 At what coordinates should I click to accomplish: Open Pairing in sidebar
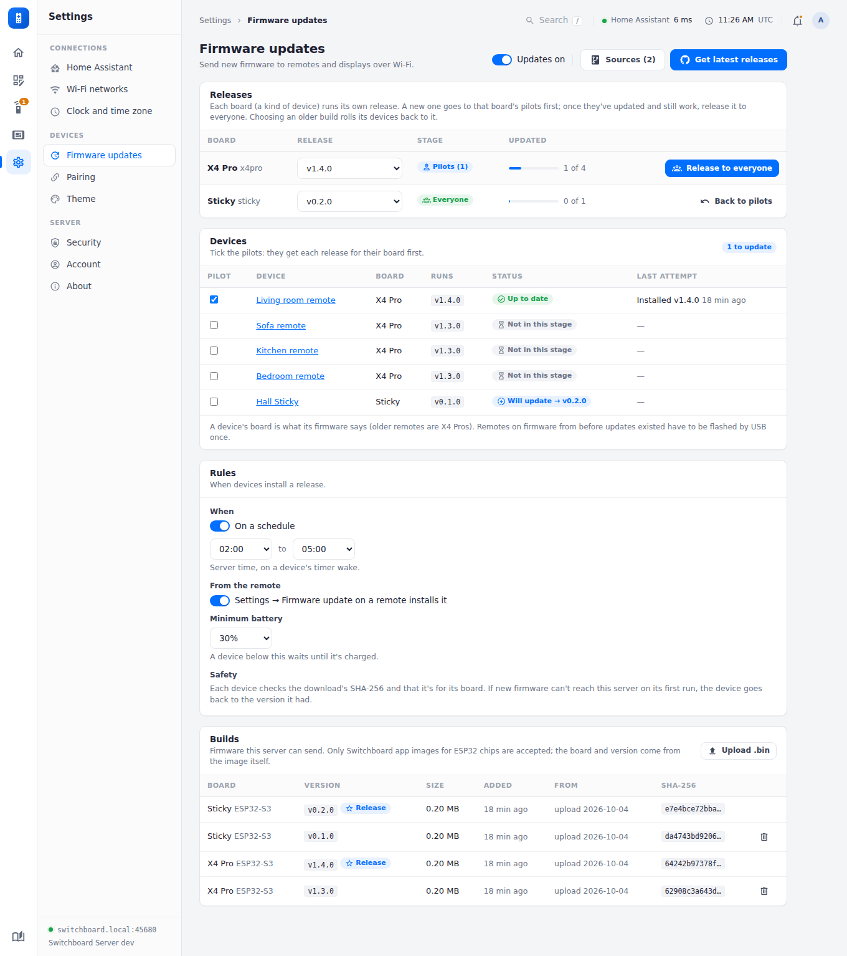(109, 177)
